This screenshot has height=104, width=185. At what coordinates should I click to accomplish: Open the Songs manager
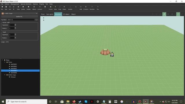pyautogui.click(x=60, y=8)
